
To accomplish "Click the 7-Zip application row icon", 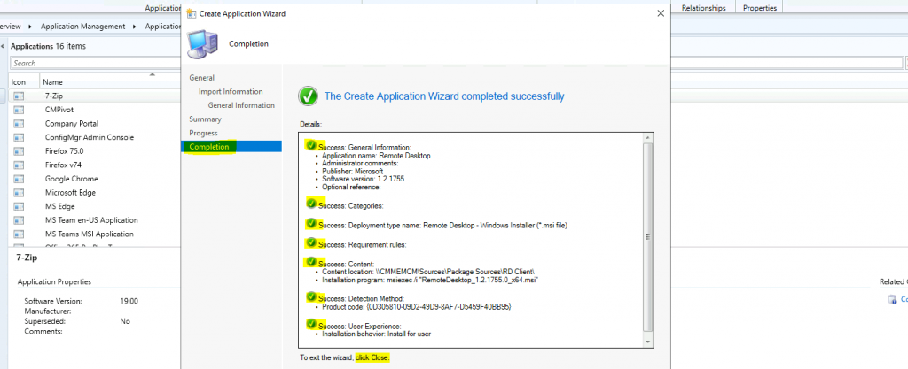I will tap(19, 96).
